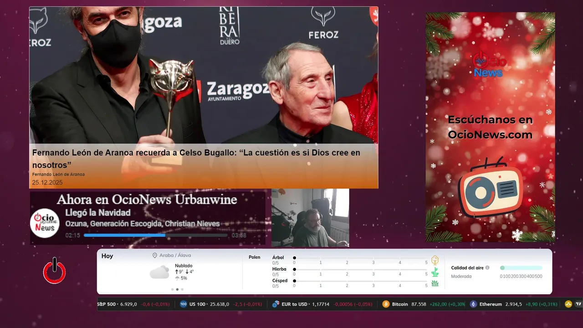Click the elapsed time 02:15
Image resolution: width=583 pixels, height=328 pixels.
73,236
